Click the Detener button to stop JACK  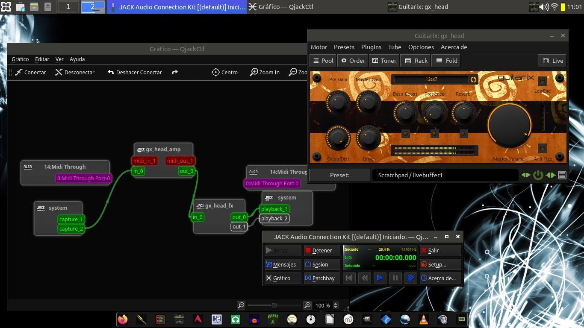pyautogui.click(x=322, y=250)
